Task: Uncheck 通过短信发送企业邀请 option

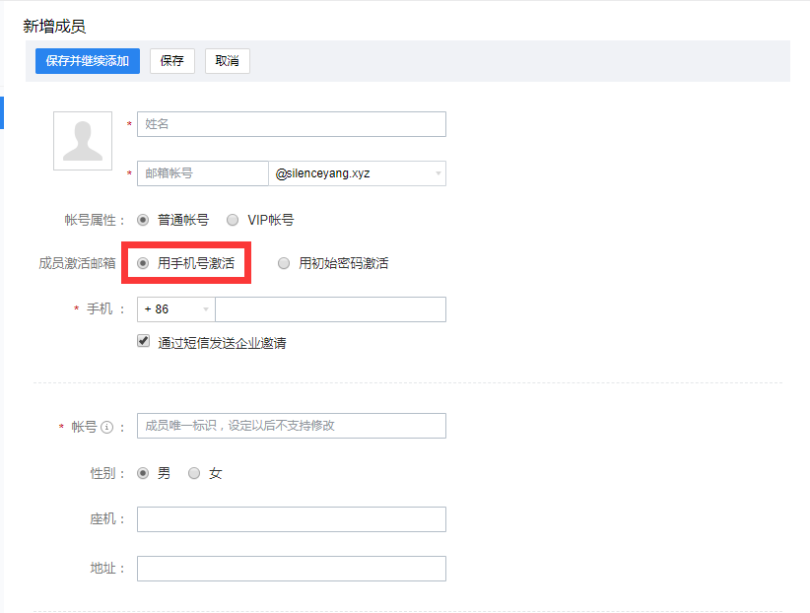Action: click(x=143, y=341)
